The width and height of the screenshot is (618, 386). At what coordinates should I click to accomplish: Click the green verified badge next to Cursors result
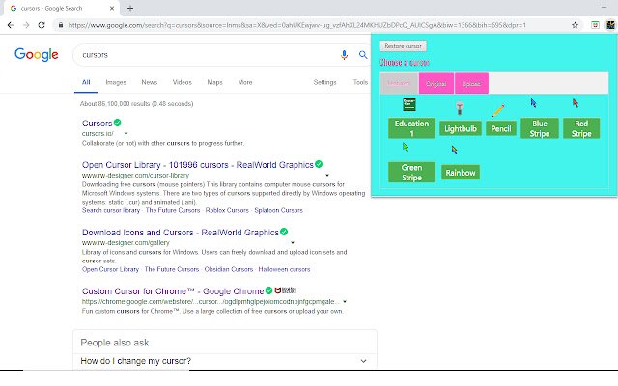[117, 123]
